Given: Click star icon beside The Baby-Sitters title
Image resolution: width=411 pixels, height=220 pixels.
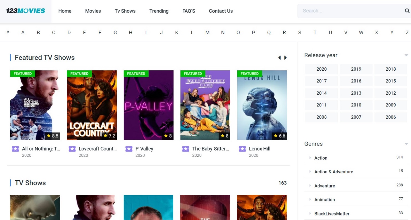Looking at the screenshot, I should 186,149.
